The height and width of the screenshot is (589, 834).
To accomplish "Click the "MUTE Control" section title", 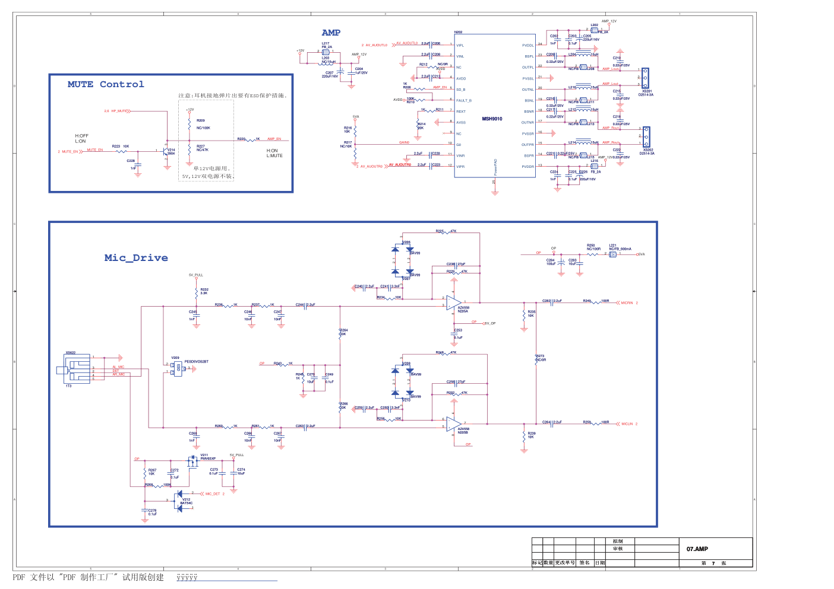I will pyautogui.click(x=106, y=84).
